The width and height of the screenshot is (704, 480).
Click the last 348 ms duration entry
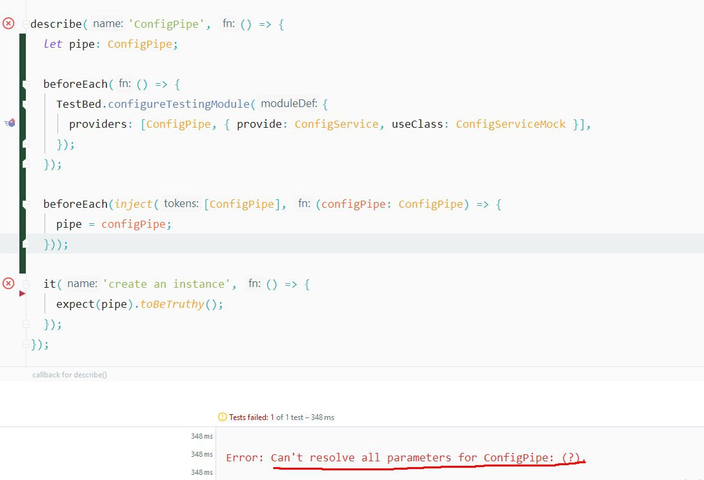[201, 472]
